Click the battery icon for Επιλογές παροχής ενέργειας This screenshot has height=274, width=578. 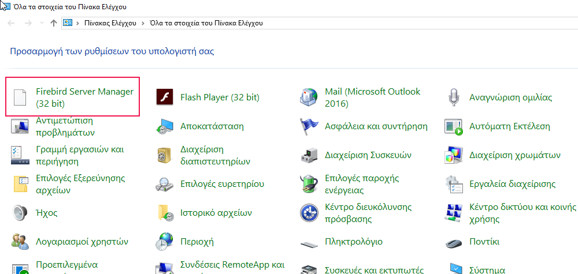coord(309,184)
